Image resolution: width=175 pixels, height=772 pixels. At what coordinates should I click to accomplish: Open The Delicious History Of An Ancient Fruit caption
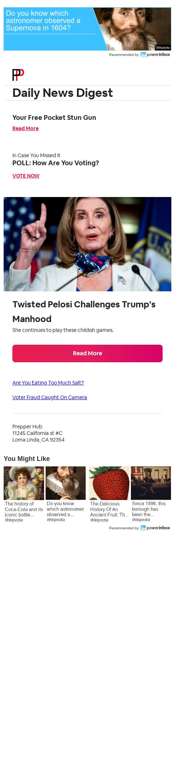pyautogui.click(x=109, y=509)
